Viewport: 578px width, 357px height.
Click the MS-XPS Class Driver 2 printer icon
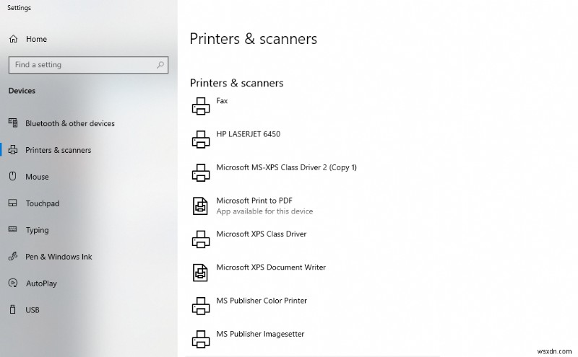pyautogui.click(x=201, y=173)
